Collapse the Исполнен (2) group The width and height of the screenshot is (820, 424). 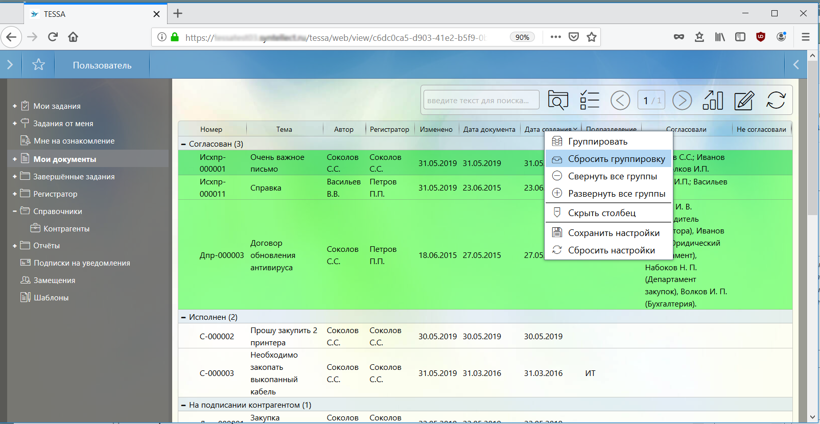click(183, 317)
